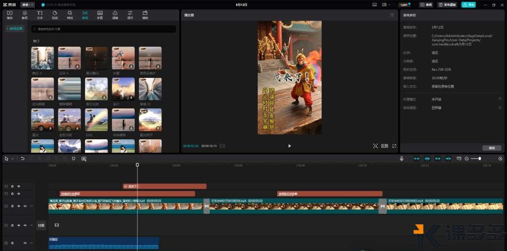The width and height of the screenshot is (507, 251).
Task: Click the transition search input field
Action: click(x=103, y=29)
